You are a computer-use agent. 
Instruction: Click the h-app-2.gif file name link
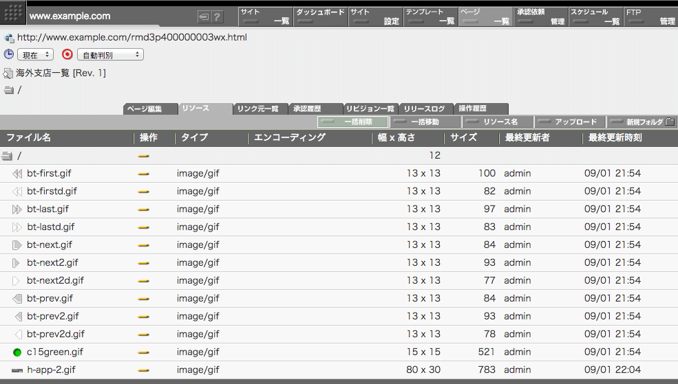coord(51,370)
